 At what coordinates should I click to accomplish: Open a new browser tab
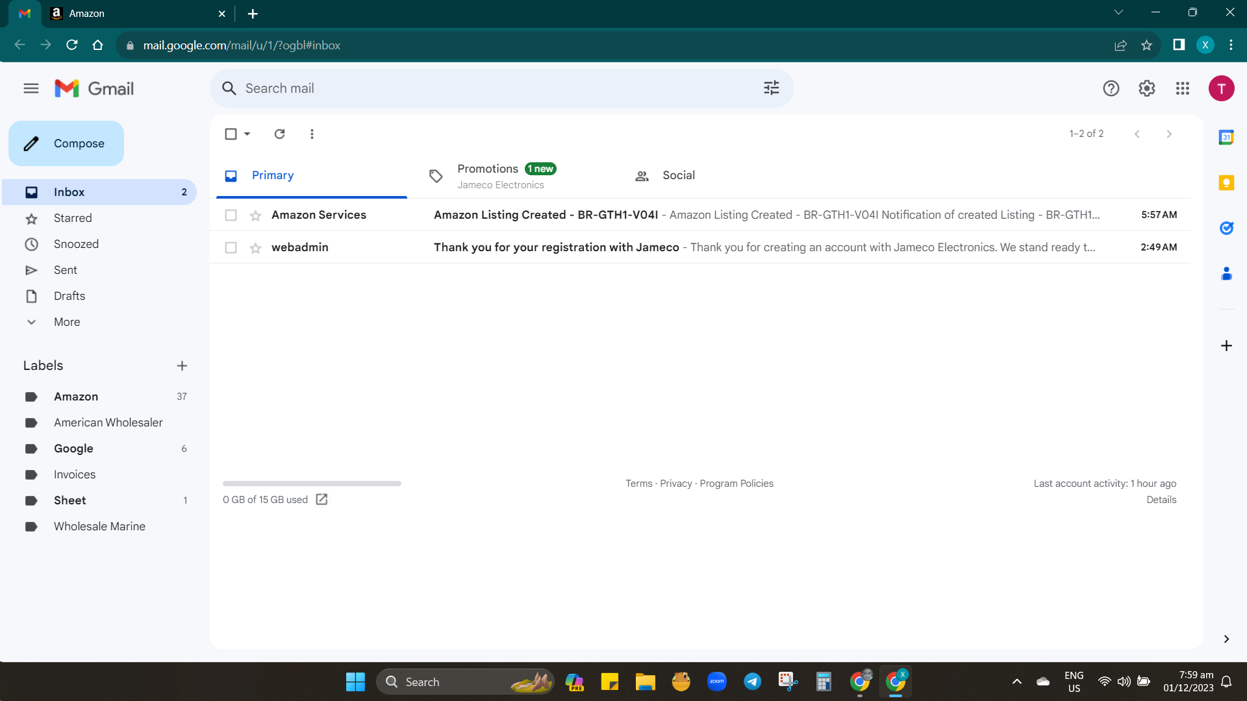pyautogui.click(x=253, y=14)
